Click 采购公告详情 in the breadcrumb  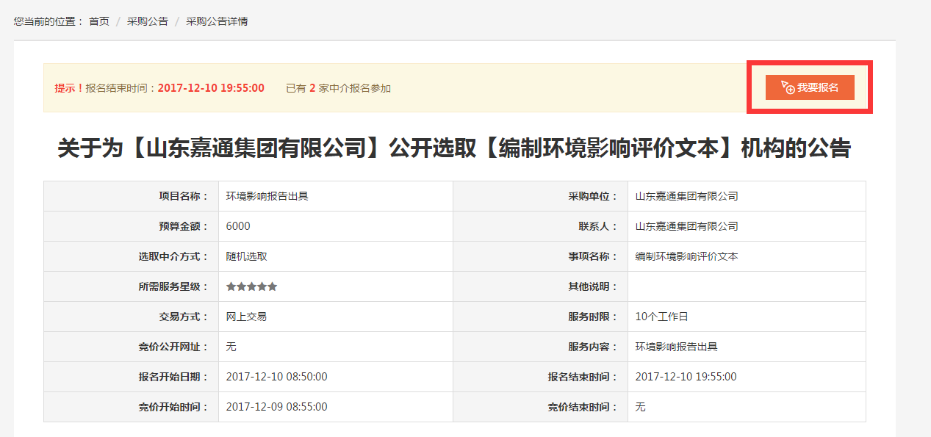point(217,21)
